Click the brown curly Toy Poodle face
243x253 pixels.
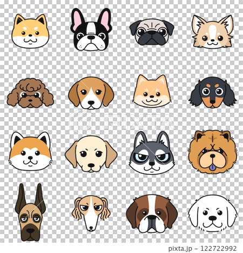30,93
